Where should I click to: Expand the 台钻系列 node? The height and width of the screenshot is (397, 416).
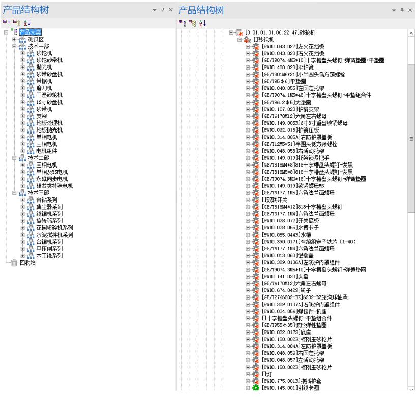[x=22, y=200]
